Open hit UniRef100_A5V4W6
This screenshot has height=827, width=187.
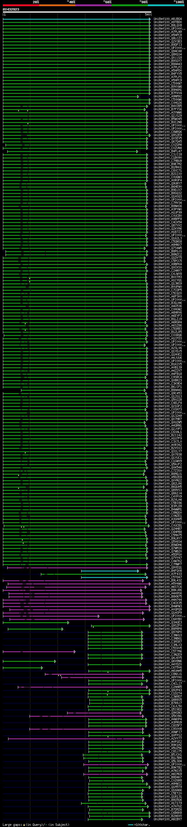click(168, 584)
